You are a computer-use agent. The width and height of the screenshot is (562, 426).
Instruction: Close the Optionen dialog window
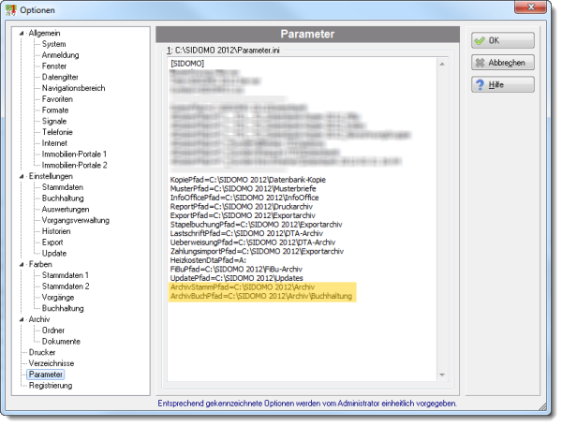[x=531, y=7]
